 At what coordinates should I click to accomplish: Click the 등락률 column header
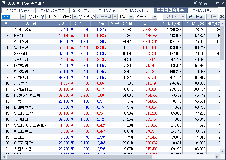coord(99,24)
